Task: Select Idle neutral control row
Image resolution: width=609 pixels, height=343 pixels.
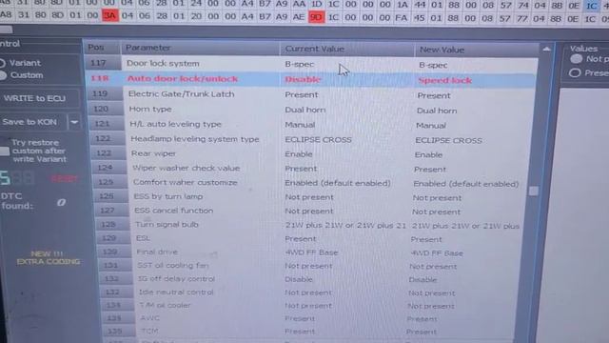Action: [x=311, y=293]
